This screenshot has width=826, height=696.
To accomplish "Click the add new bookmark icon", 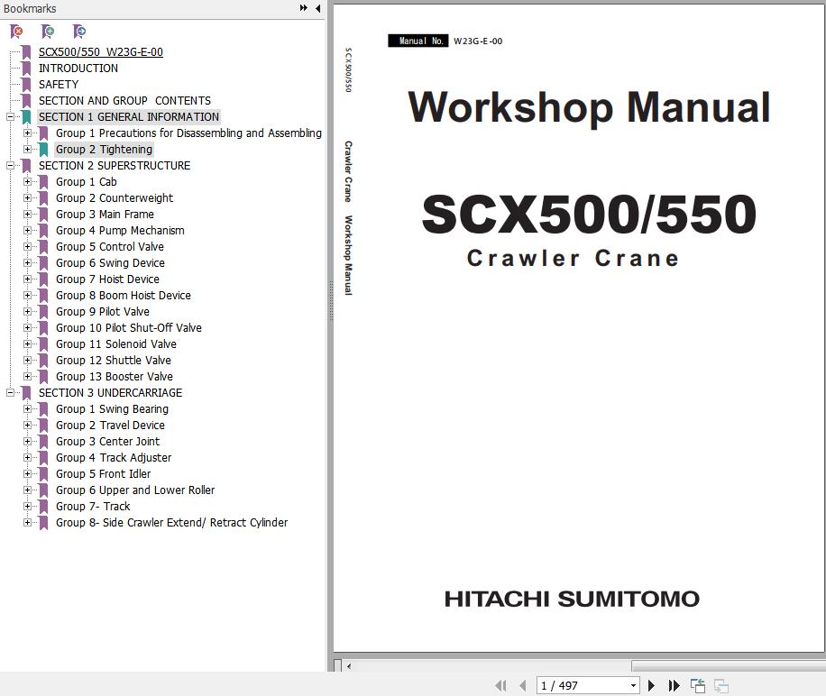I will tap(48, 32).
